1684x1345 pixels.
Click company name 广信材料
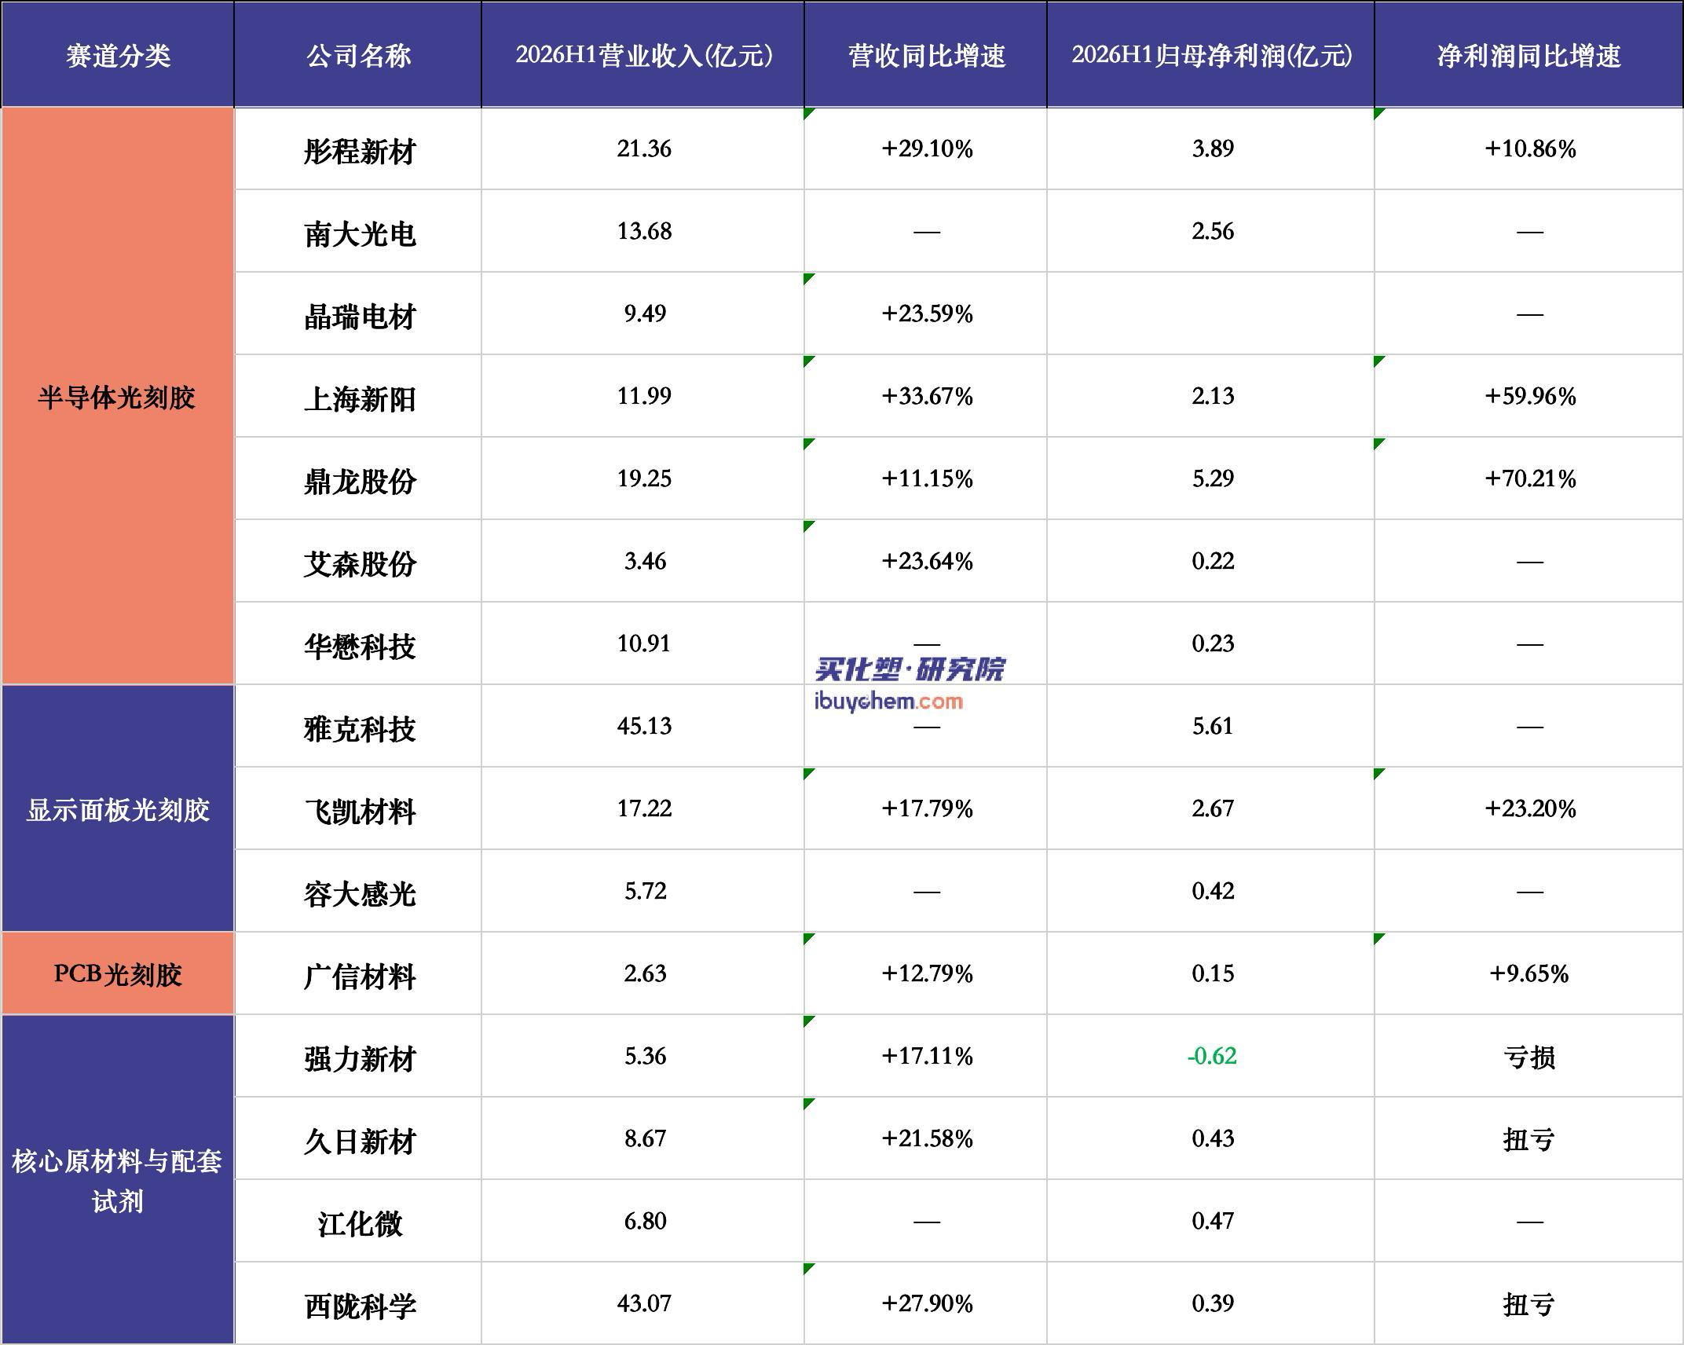tap(360, 976)
